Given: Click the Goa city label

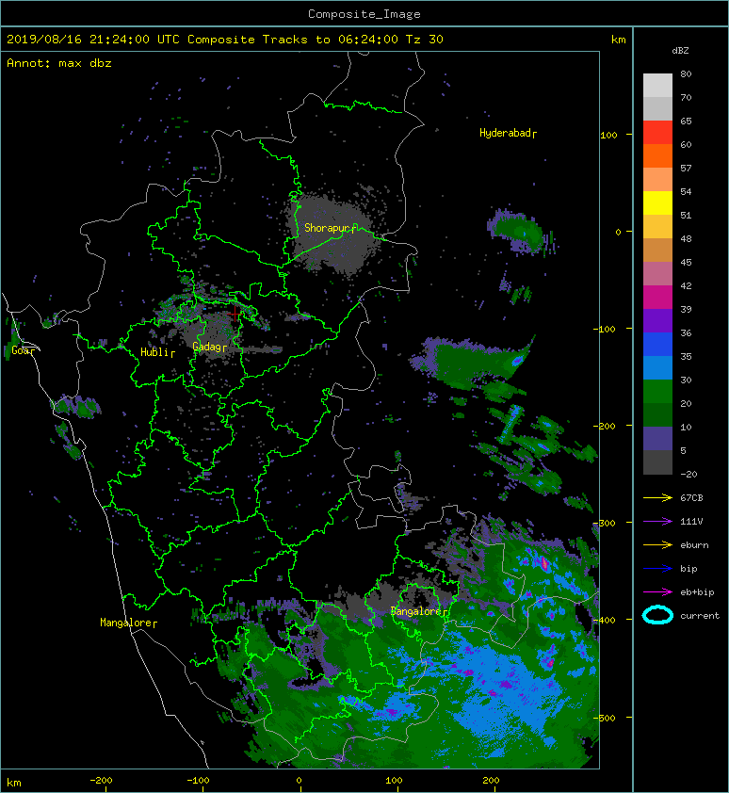Looking at the screenshot, I should click(x=24, y=350).
